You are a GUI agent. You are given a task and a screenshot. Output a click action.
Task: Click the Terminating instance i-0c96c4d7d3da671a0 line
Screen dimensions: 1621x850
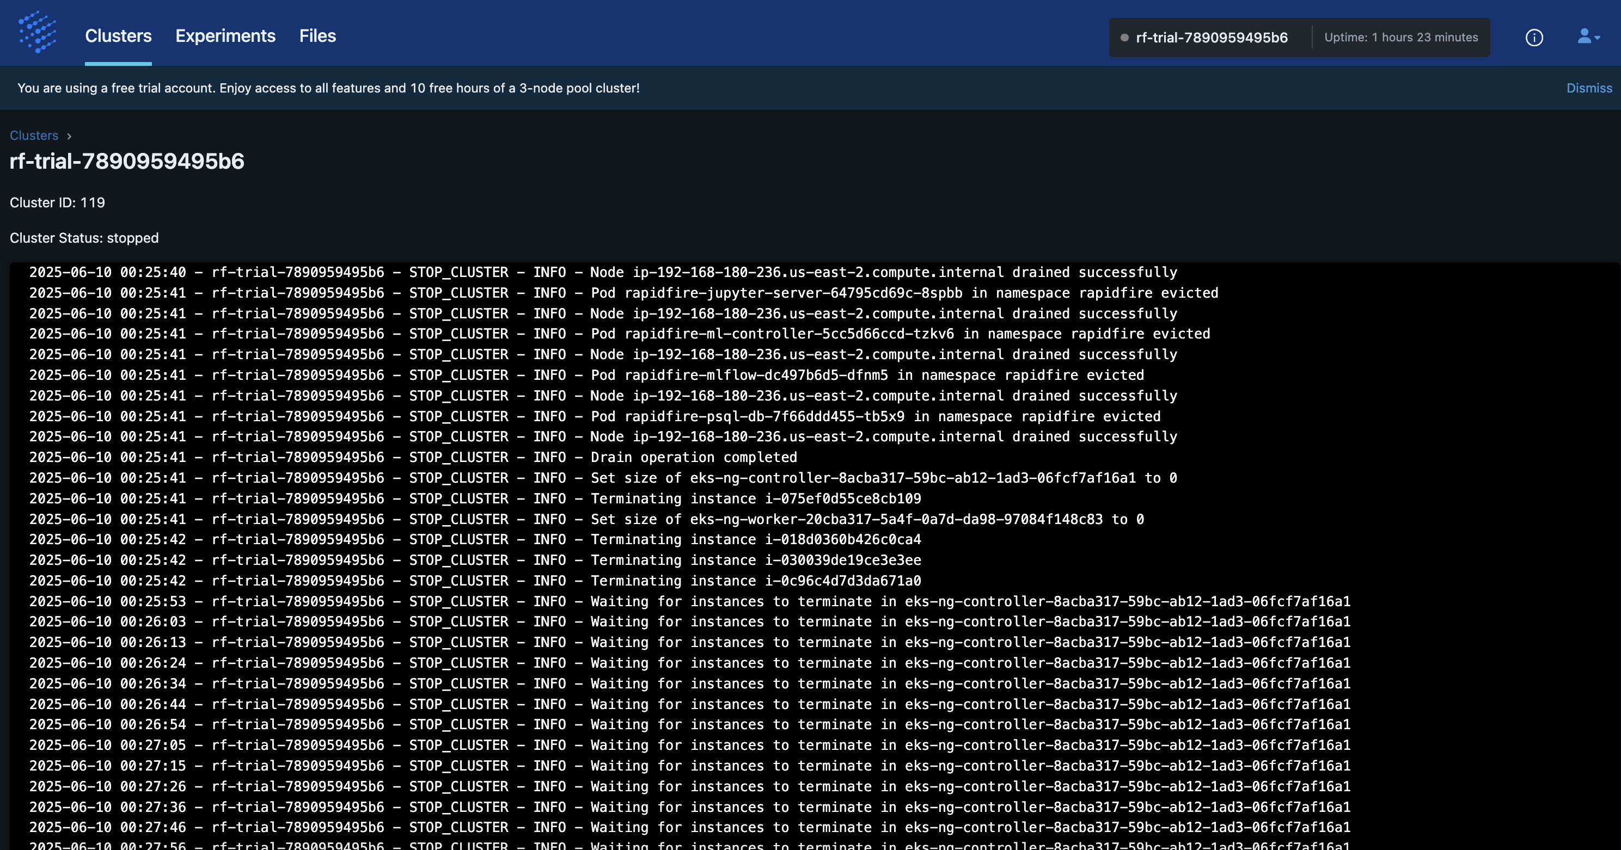click(475, 581)
